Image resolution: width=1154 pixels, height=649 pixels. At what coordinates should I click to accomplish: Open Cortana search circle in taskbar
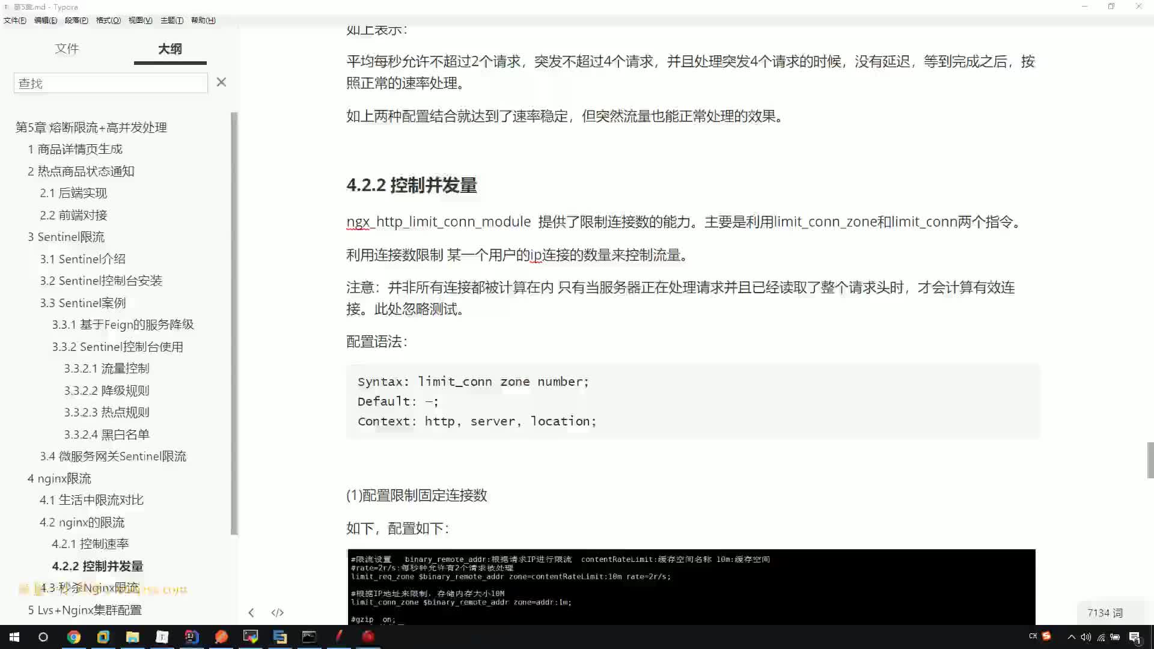tap(43, 637)
